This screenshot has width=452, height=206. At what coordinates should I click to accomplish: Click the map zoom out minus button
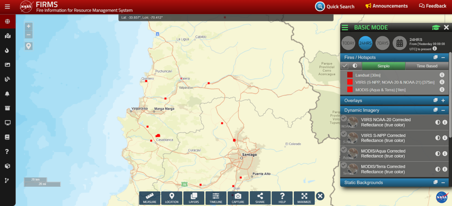[x=29, y=35]
